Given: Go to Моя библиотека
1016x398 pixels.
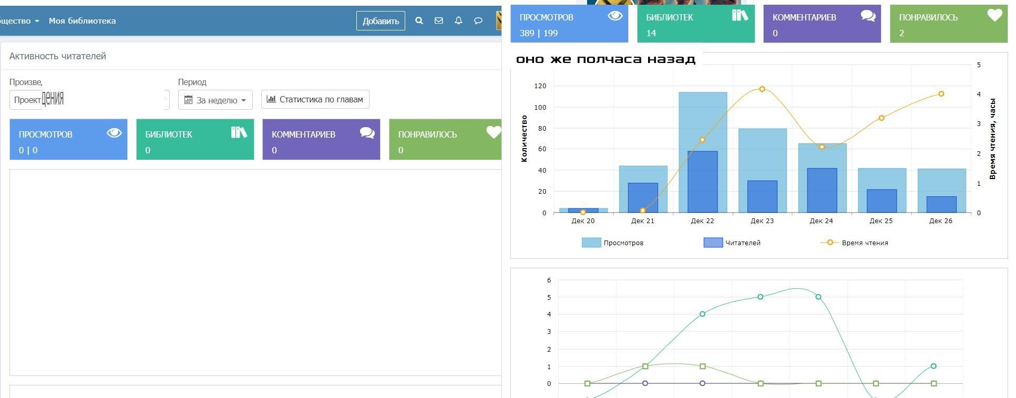Looking at the screenshot, I should [82, 21].
